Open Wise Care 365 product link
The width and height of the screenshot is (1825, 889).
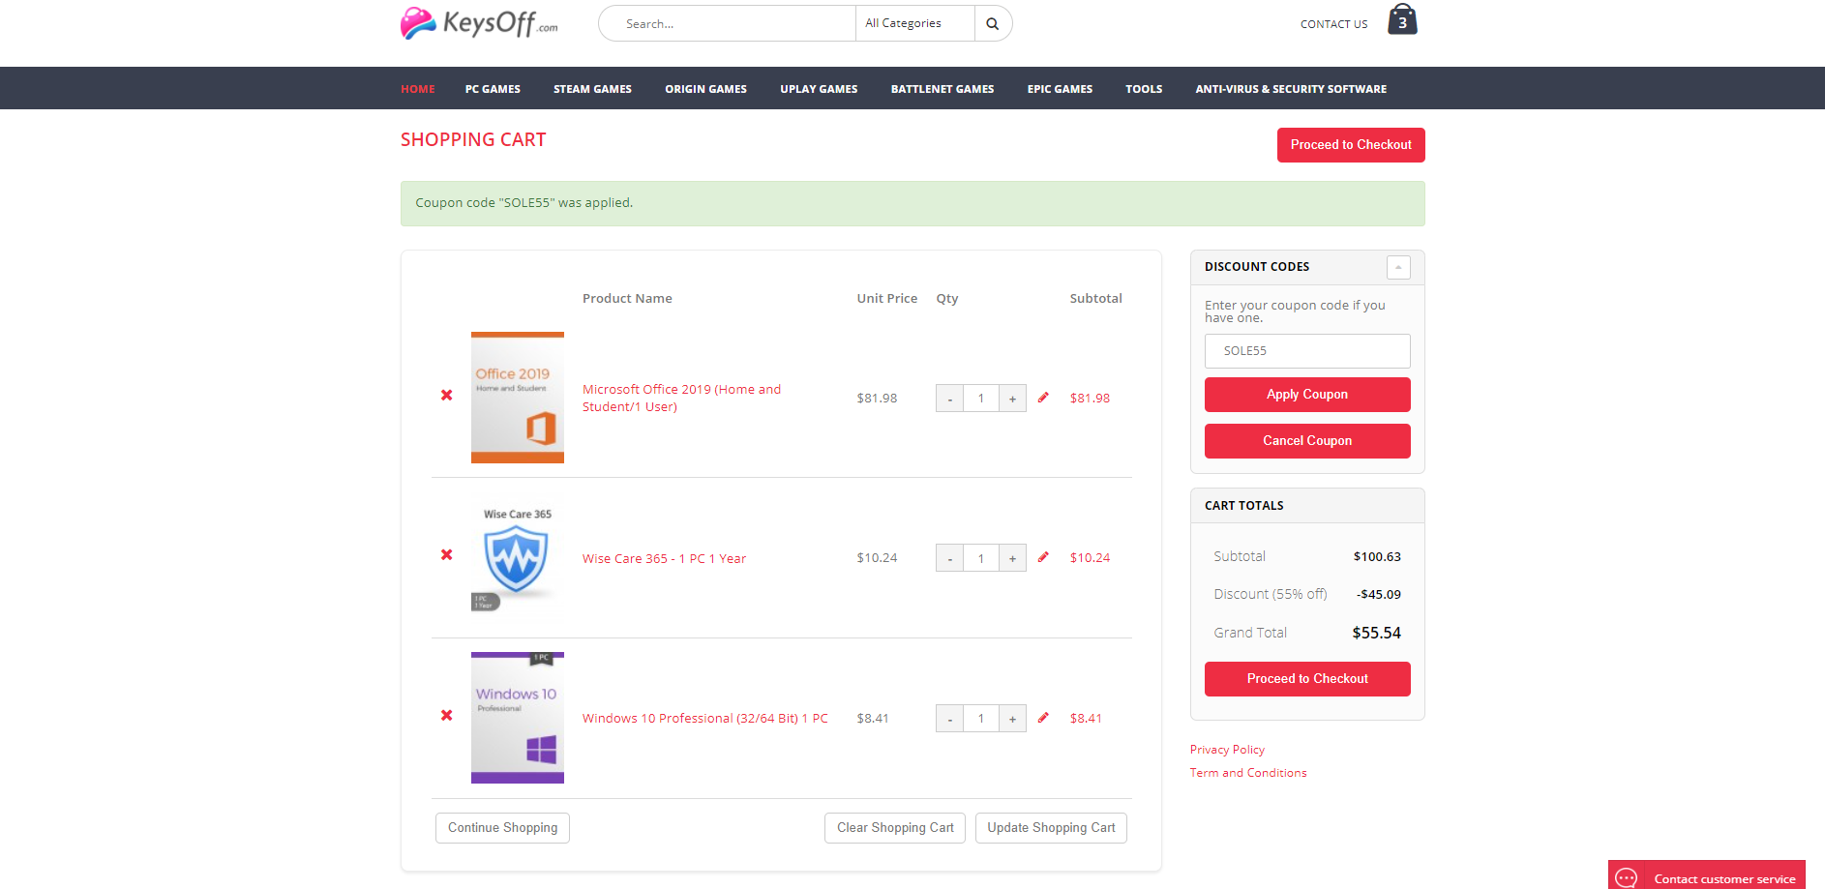tap(664, 558)
